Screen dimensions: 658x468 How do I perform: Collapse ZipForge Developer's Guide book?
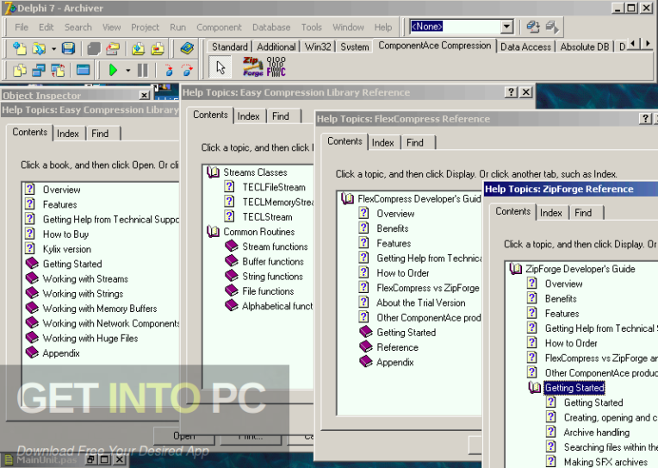tap(515, 268)
